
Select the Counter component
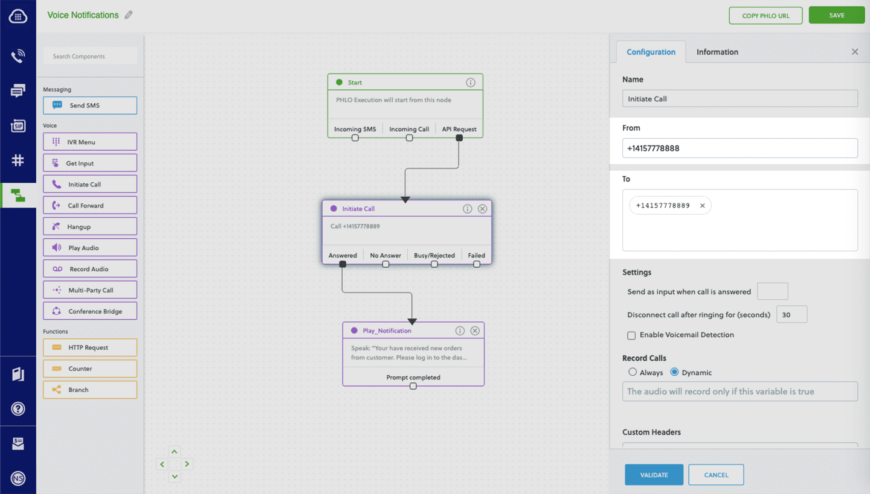click(x=90, y=369)
